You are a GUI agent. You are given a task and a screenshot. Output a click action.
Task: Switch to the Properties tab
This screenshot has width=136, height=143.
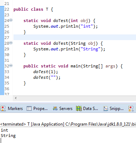[37, 109]
